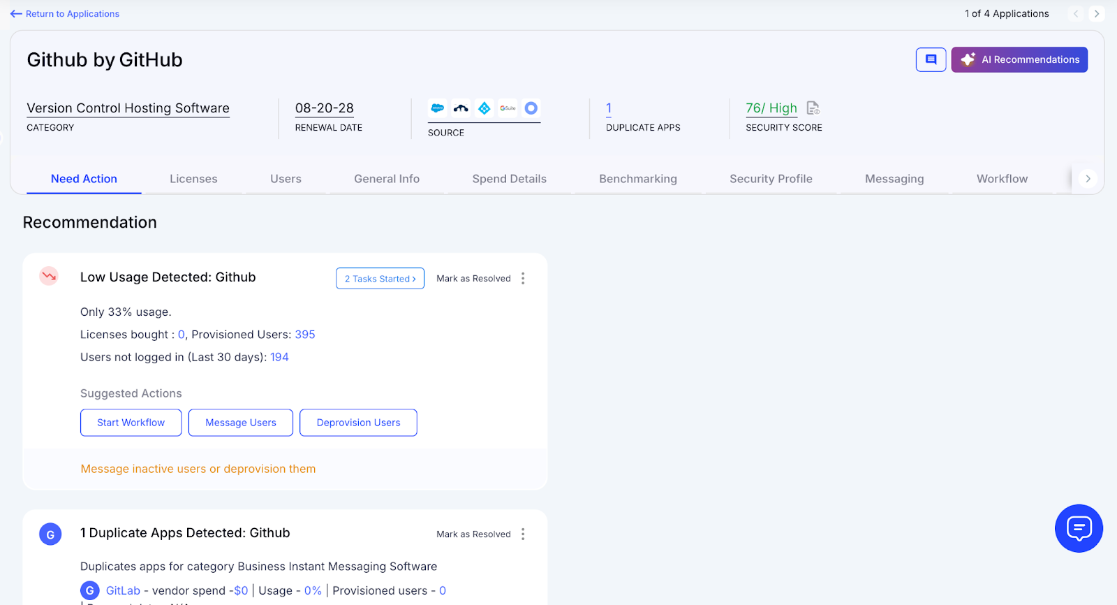Open the GitLab duplicate app link

[123, 591]
